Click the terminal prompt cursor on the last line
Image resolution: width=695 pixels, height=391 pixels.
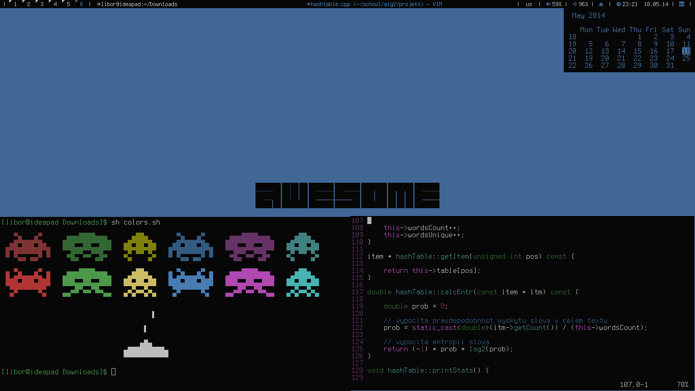[113, 372]
